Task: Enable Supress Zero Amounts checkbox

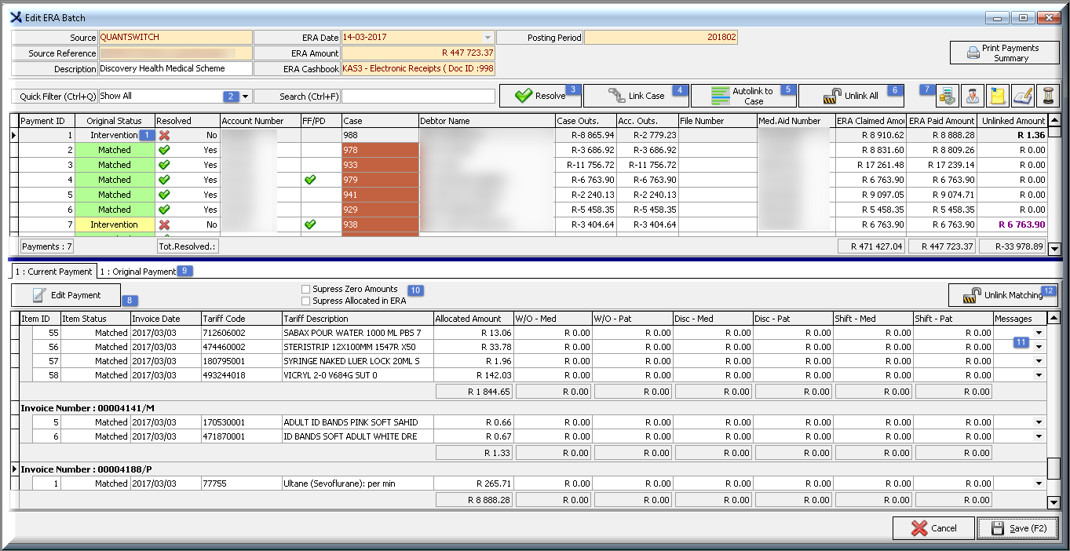Action: click(306, 290)
